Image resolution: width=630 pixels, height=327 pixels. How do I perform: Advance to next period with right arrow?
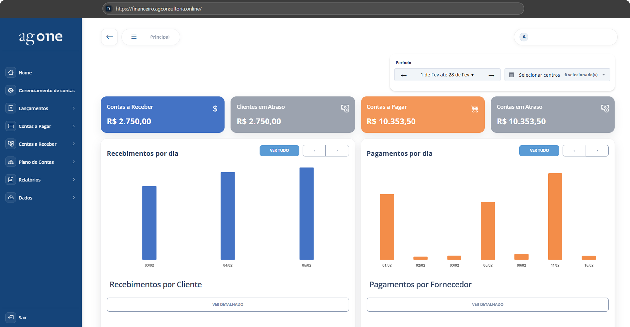491,75
